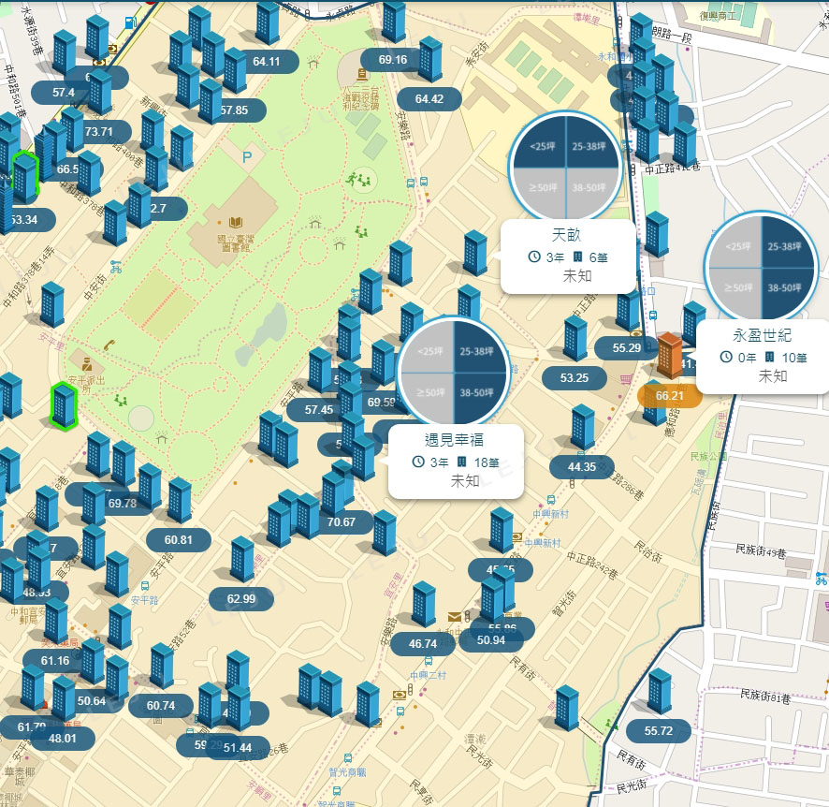Click the 61.16 price label
Viewport: 829px width, 807px height.
[x=55, y=661]
